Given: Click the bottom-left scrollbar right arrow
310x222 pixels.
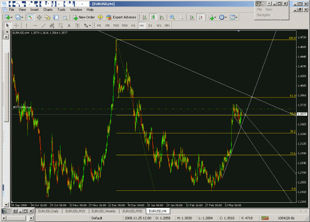Looking at the screenshot, I should tap(31, 218).
